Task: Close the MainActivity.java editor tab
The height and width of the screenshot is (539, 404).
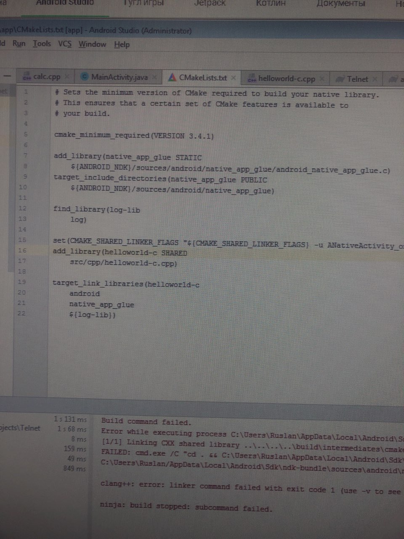Action: coord(154,77)
